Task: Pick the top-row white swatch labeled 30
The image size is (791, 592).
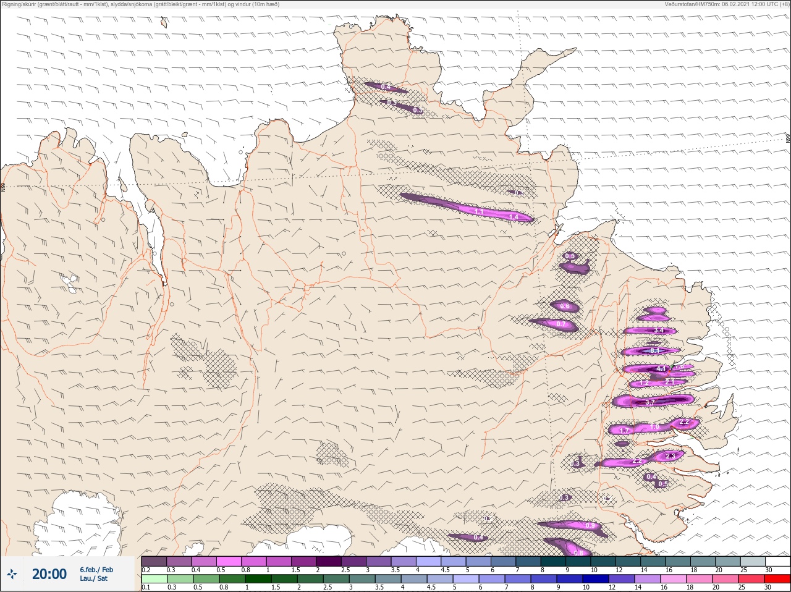Action: click(777, 561)
